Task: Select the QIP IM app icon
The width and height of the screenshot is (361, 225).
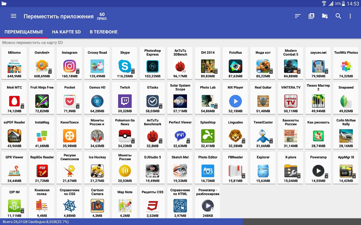Action: (x=14, y=206)
